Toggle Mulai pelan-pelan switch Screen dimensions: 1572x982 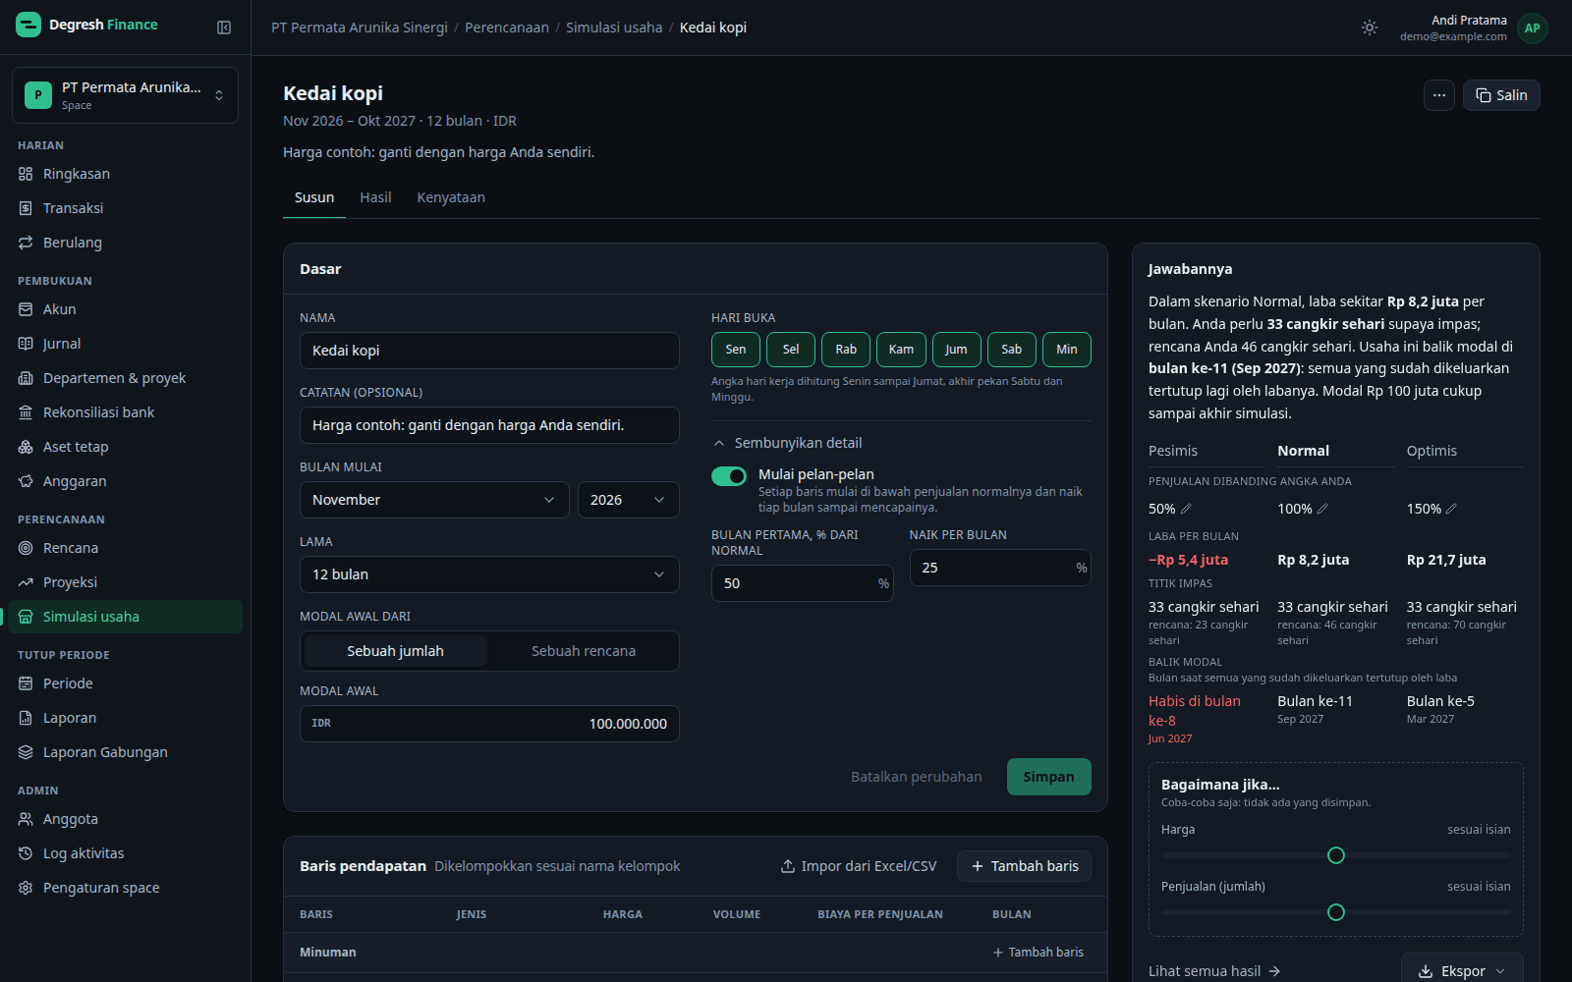(729, 476)
